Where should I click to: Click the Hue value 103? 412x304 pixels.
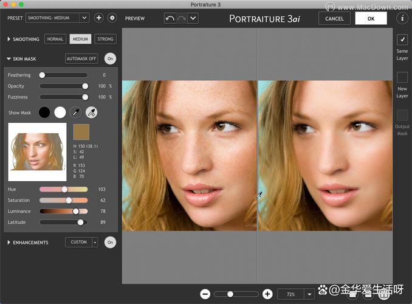[102, 189]
